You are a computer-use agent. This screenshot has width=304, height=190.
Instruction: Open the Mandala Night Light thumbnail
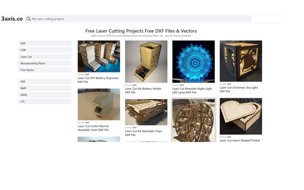[193, 62]
